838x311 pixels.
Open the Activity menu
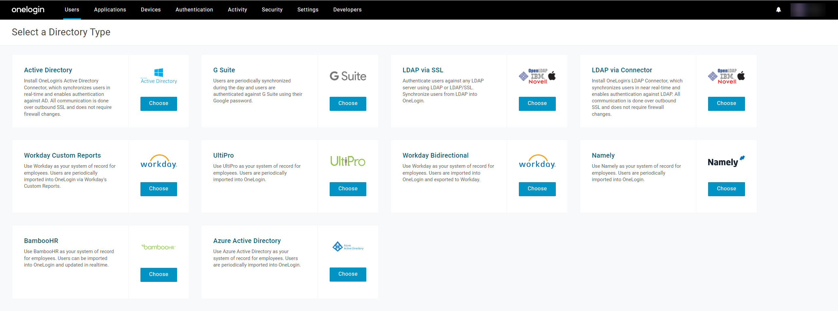click(238, 10)
